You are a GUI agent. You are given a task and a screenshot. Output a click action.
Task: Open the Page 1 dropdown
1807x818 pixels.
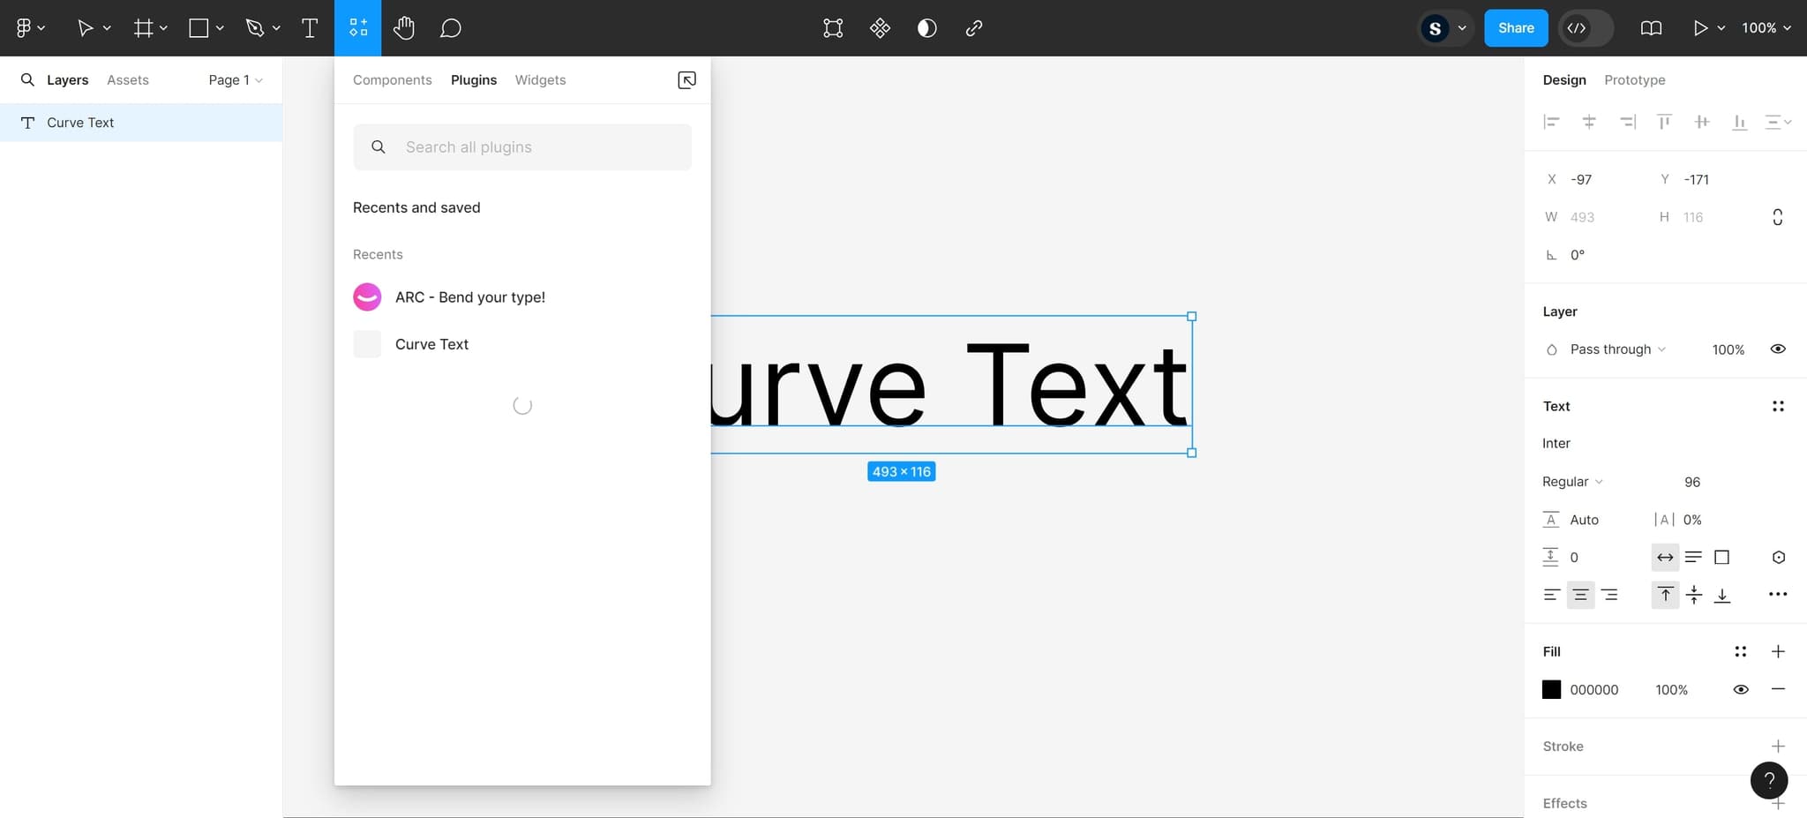[235, 80]
